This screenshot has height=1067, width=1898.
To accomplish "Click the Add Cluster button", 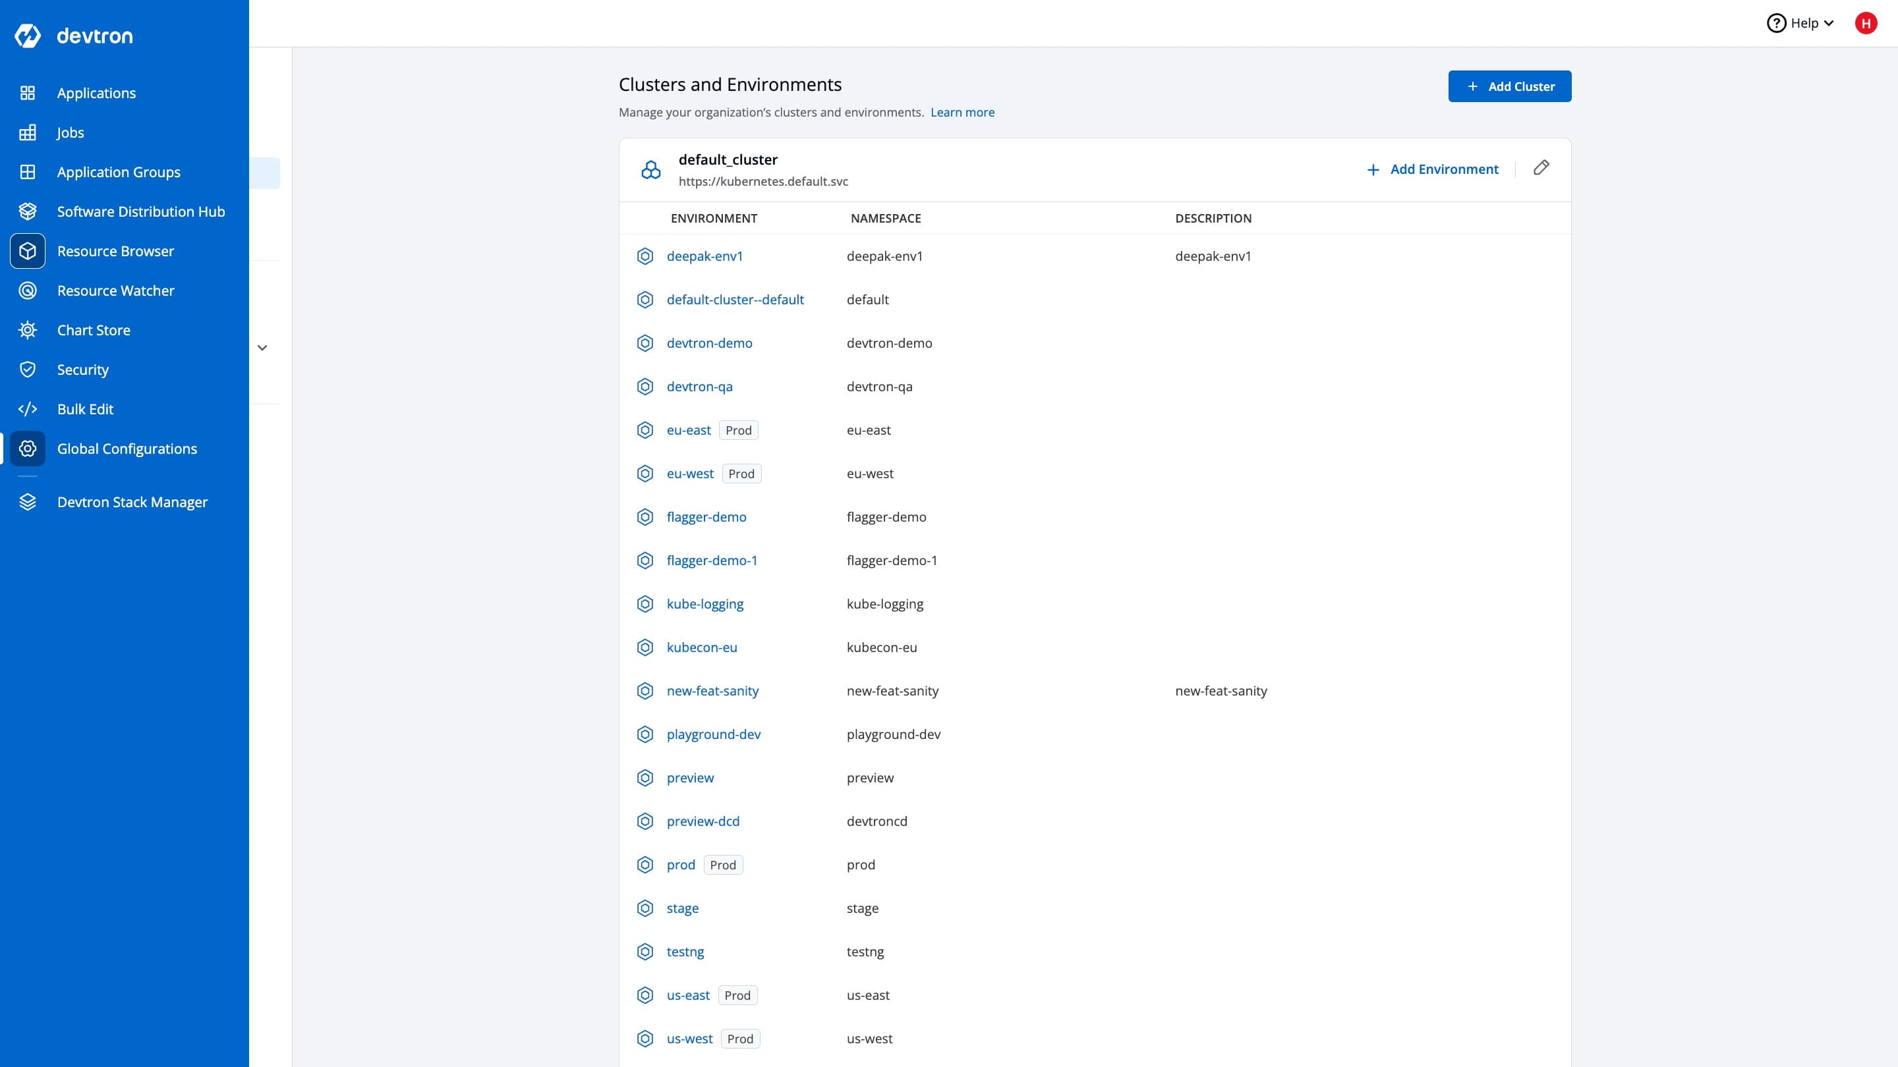I will [1509, 86].
